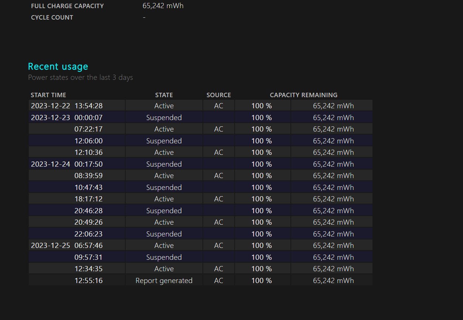Click the STATE column header
The width and height of the screenshot is (463, 320).
coord(164,95)
